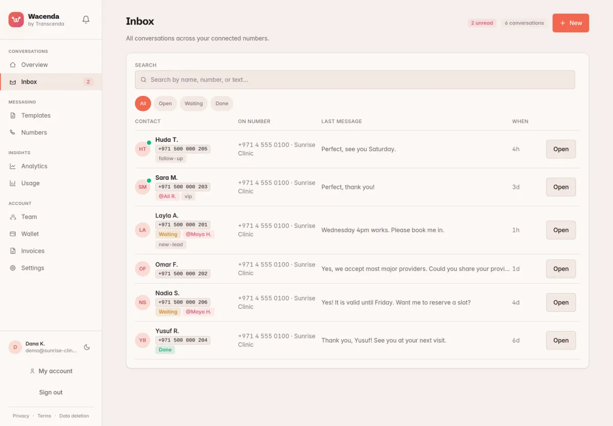Screen dimensions: 613x426
Task: Click the Inbox envelope icon
Action: click(13, 82)
